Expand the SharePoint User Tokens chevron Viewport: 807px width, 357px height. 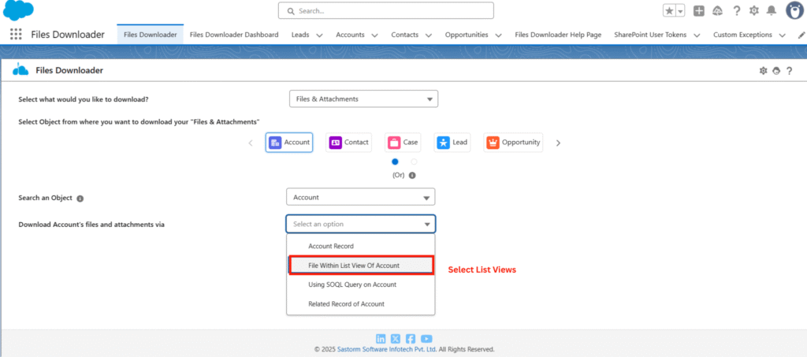point(697,35)
